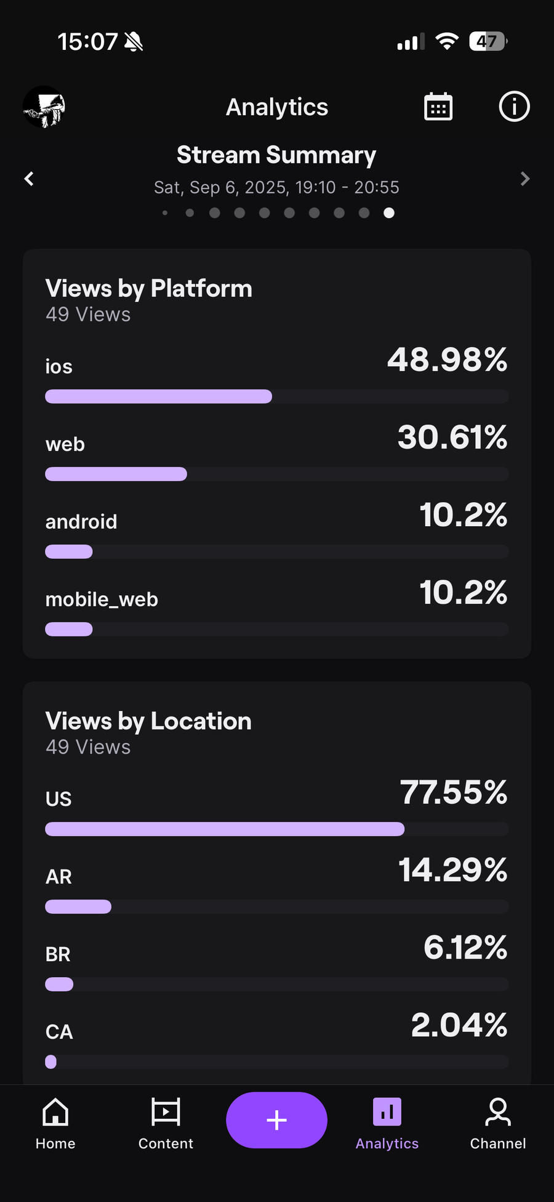
Task: Open the Channel tab
Action: tap(498, 1124)
